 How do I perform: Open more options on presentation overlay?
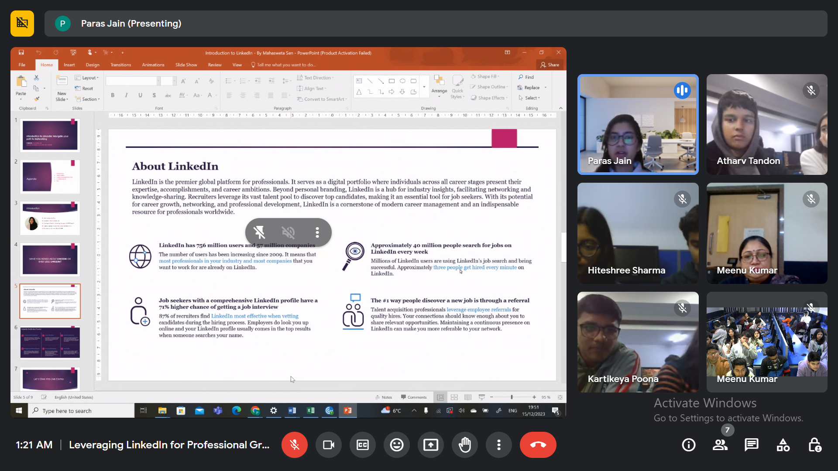point(317,232)
